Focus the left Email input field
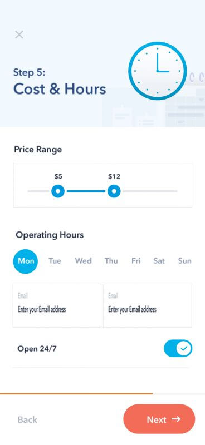 coord(57,305)
